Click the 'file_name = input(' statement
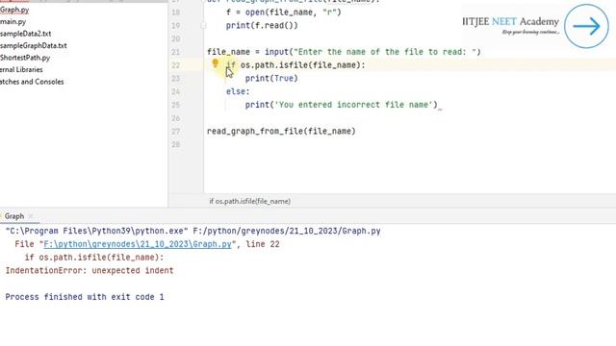The width and height of the screenshot is (616, 346). click(250, 52)
